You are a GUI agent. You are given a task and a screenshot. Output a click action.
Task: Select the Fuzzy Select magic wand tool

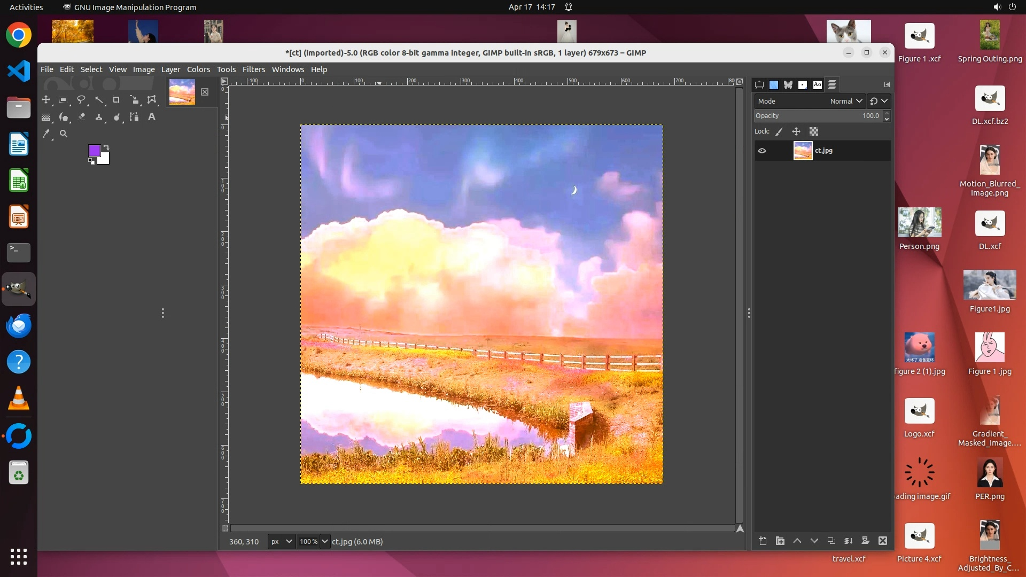click(99, 100)
